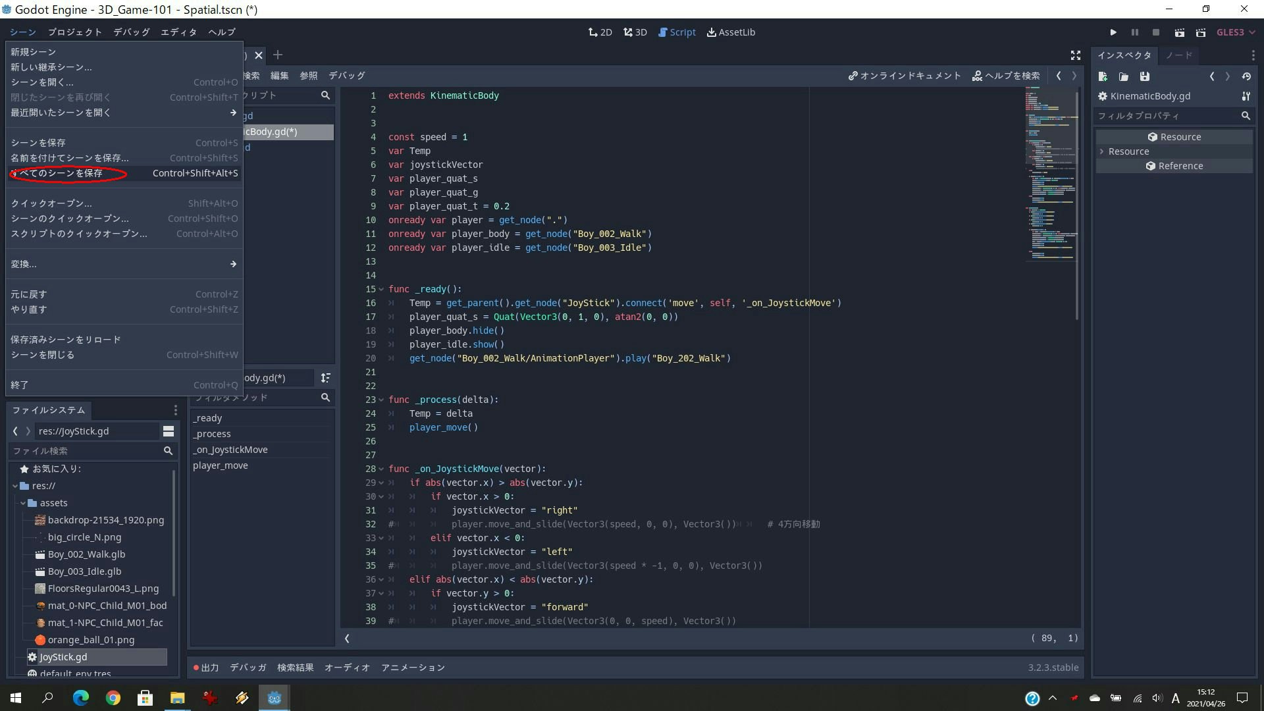Open the オンラインドキュメント link
The image size is (1264, 711).
pos(905,76)
